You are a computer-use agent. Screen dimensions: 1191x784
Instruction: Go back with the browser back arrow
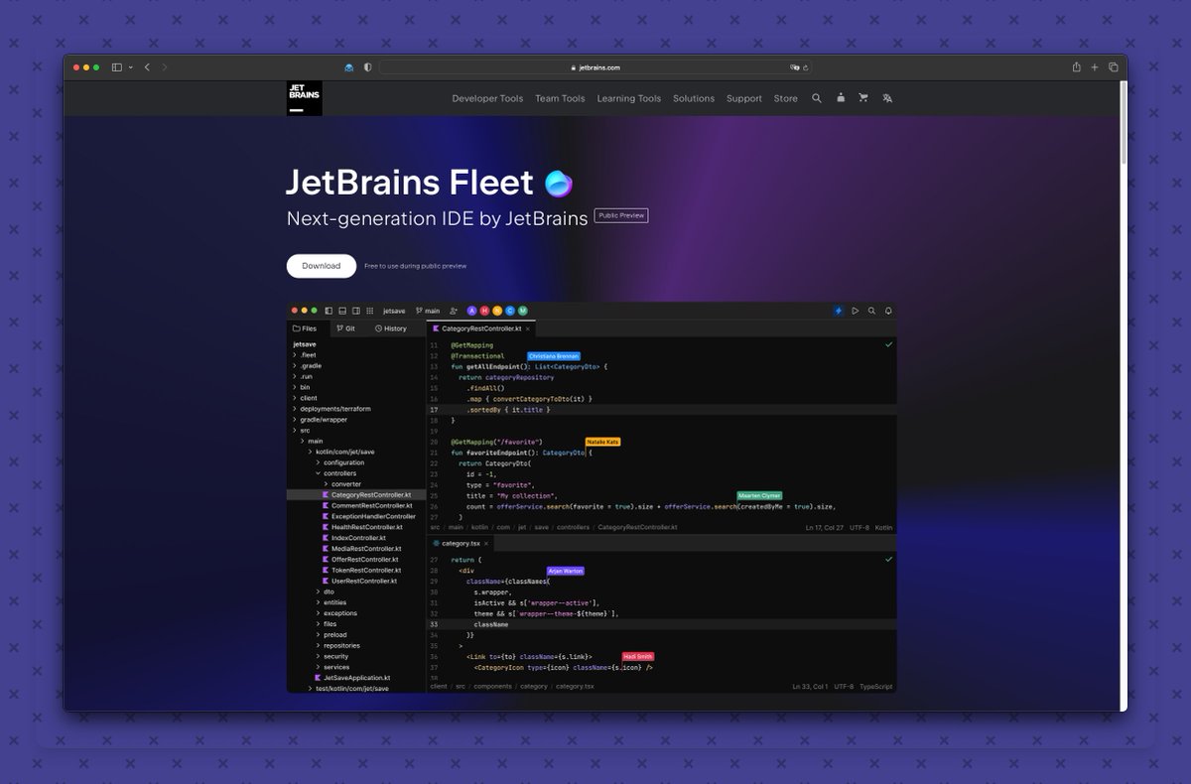point(147,67)
